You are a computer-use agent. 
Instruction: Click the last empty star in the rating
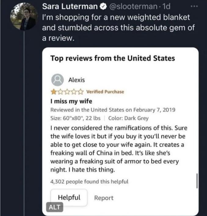click(81, 92)
